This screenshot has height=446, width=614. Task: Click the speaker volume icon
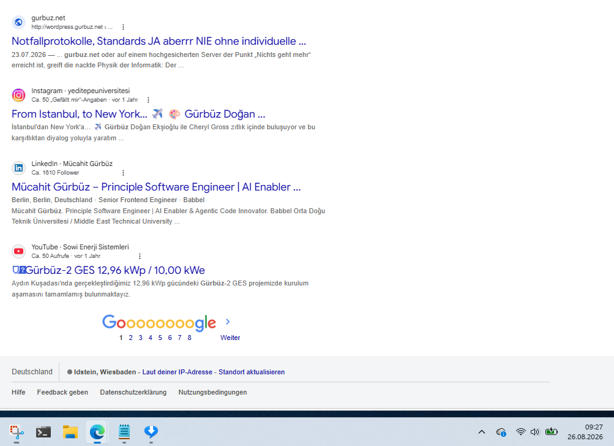[x=534, y=432]
